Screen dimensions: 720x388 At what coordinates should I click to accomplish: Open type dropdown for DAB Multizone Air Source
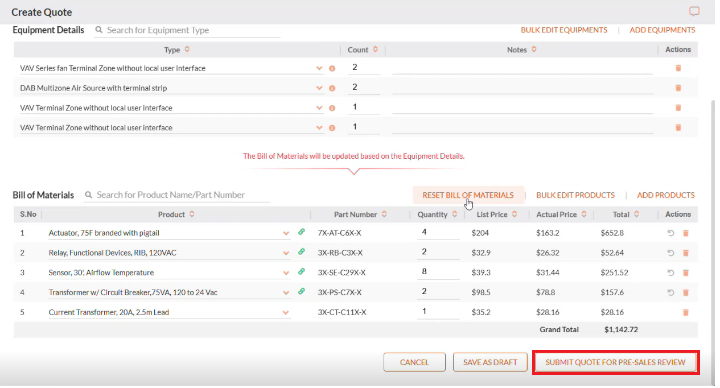click(x=319, y=88)
